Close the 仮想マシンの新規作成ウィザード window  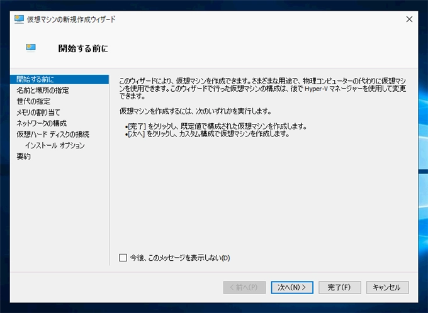pos(409,19)
